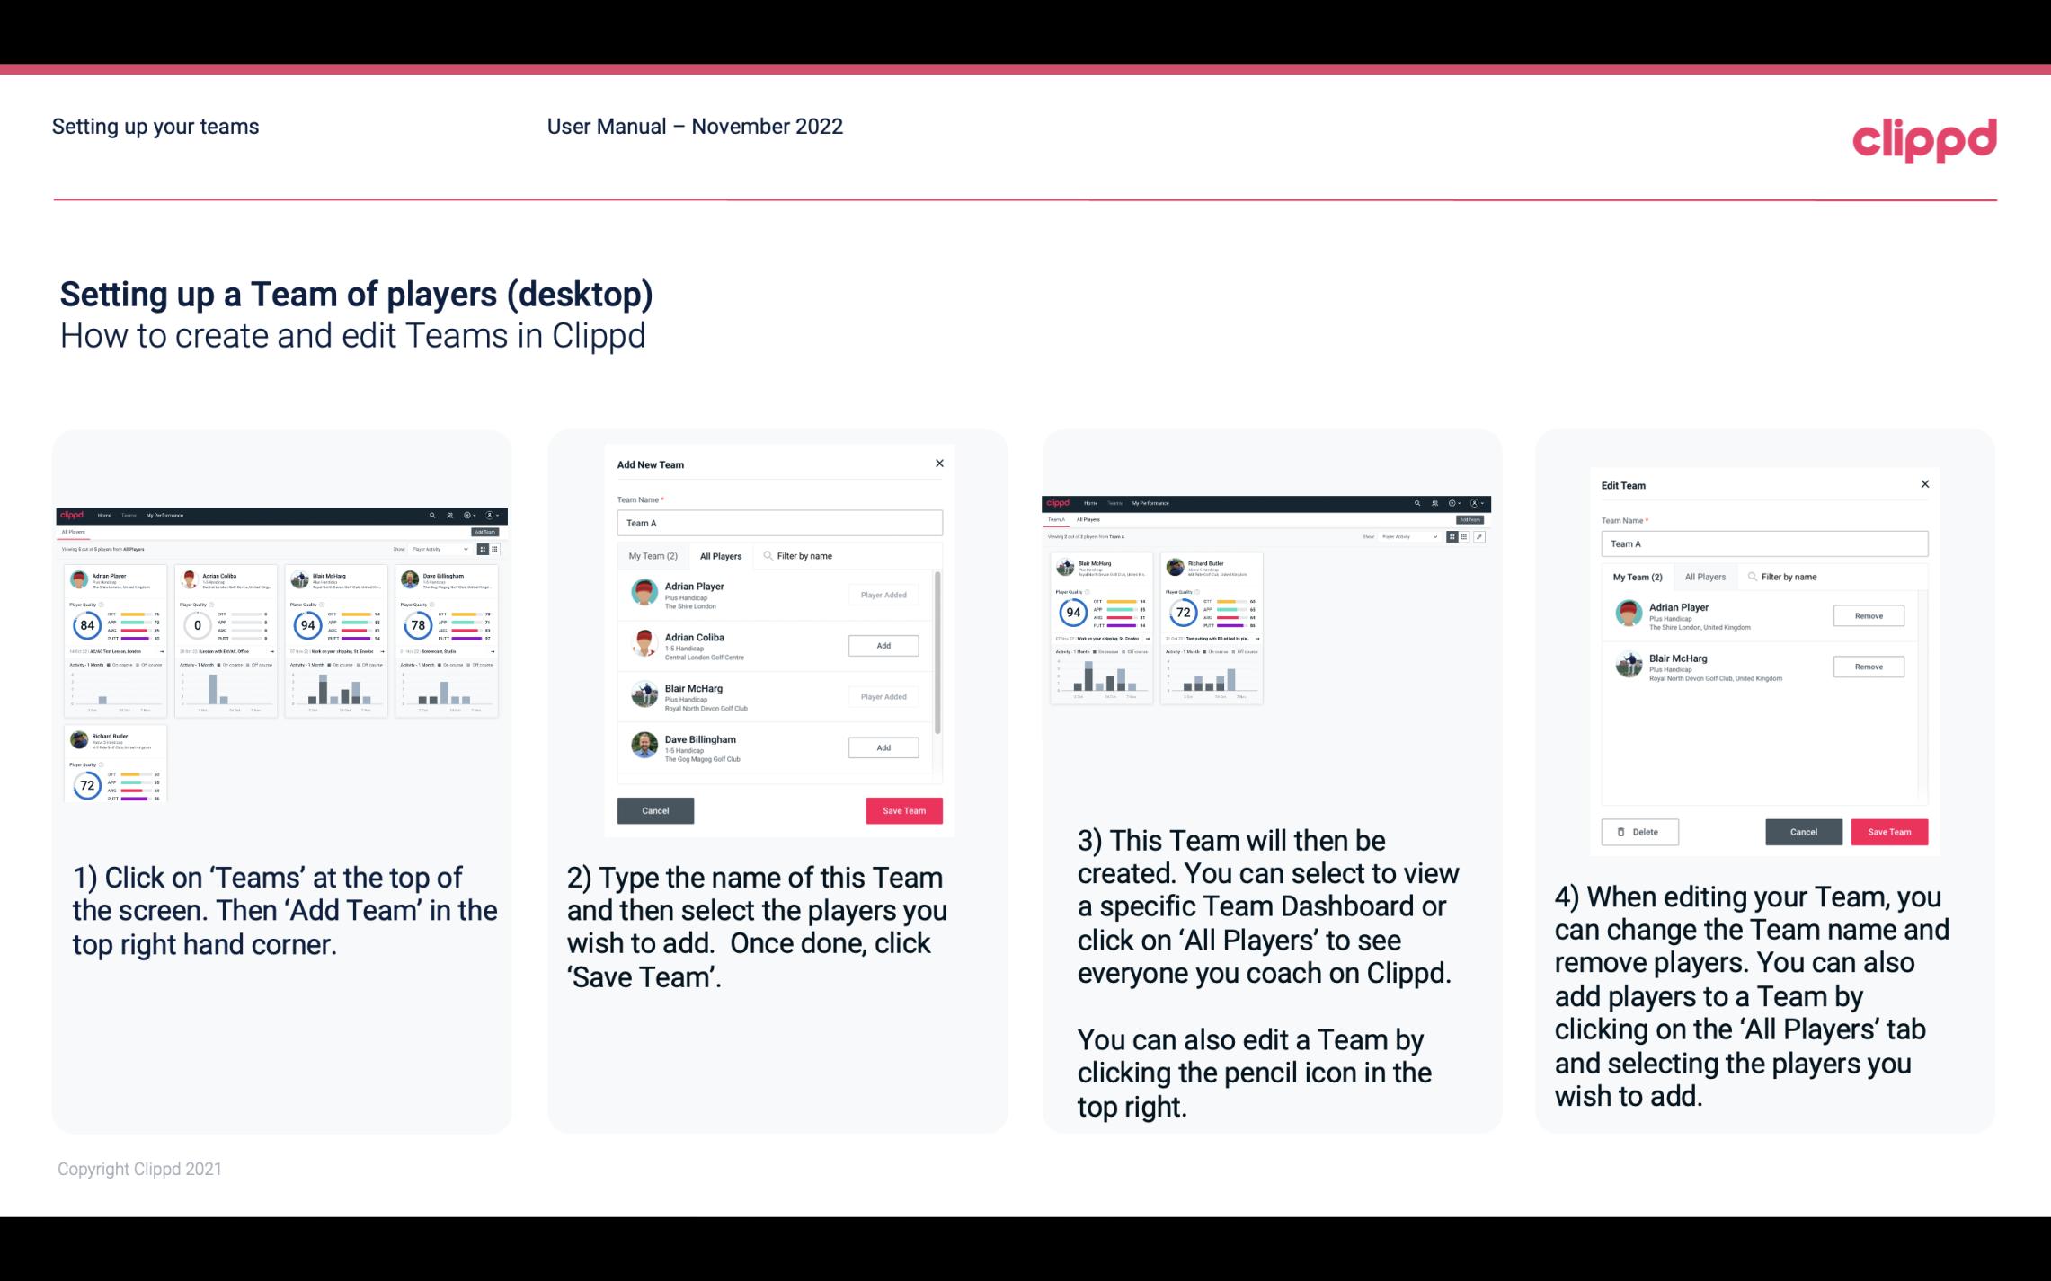Click Add button next to Adrian Coliba
Image resolution: width=2051 pixels, height=1281 pixels.
883,645
